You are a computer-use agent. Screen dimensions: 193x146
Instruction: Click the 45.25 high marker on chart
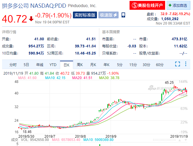click(169, 83)
